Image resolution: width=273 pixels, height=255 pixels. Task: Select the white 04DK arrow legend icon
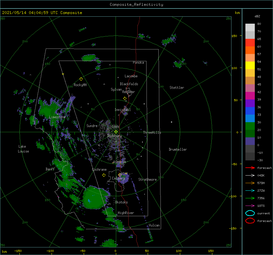tap(250, 176)
